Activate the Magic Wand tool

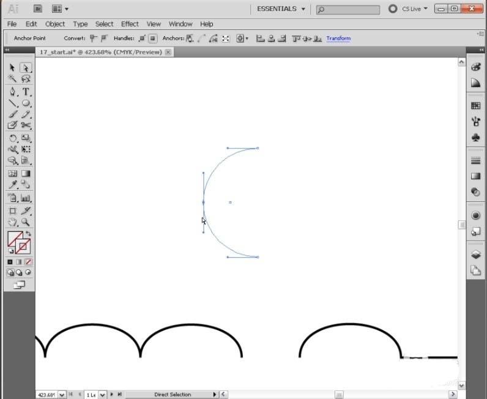[12, 79]
